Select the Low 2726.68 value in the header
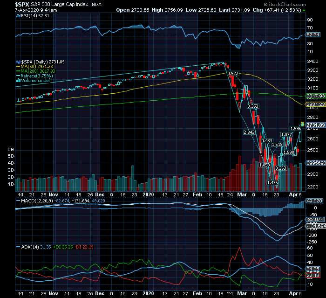The height and width of the screenshot is (298, 326). (x=201, y=10)
